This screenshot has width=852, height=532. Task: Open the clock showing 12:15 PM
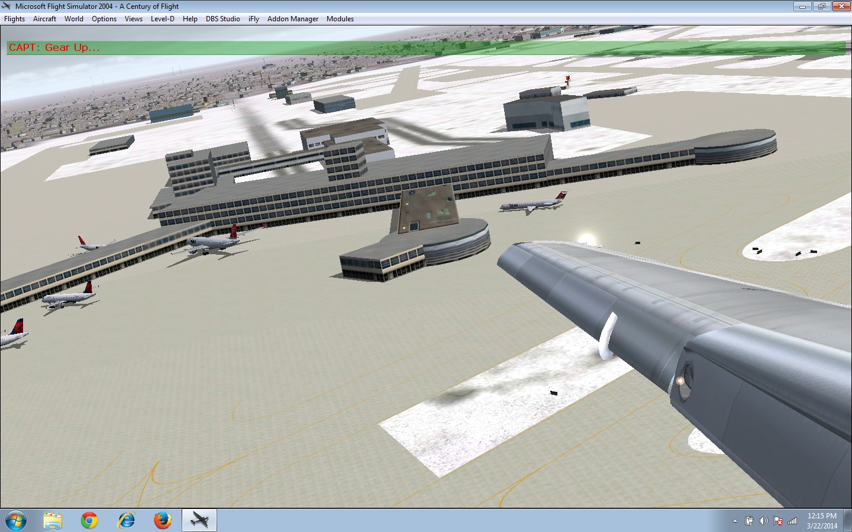point(822,521)
